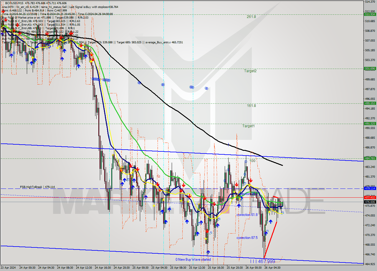
Task: Click the 477.432 red price tag
Action: tap(370, 197)
